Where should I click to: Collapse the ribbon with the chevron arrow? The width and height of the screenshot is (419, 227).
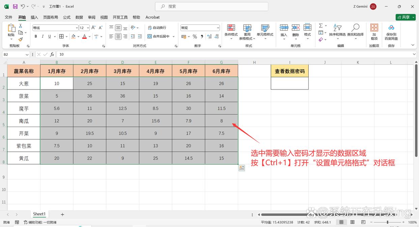pyautogui.click(x=413, y=45)
